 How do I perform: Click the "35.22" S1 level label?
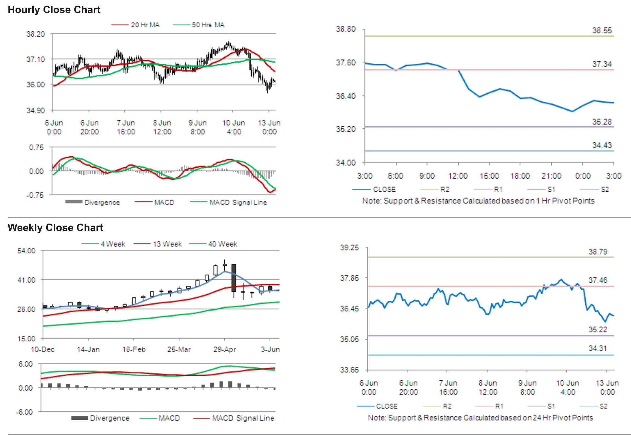598,329
